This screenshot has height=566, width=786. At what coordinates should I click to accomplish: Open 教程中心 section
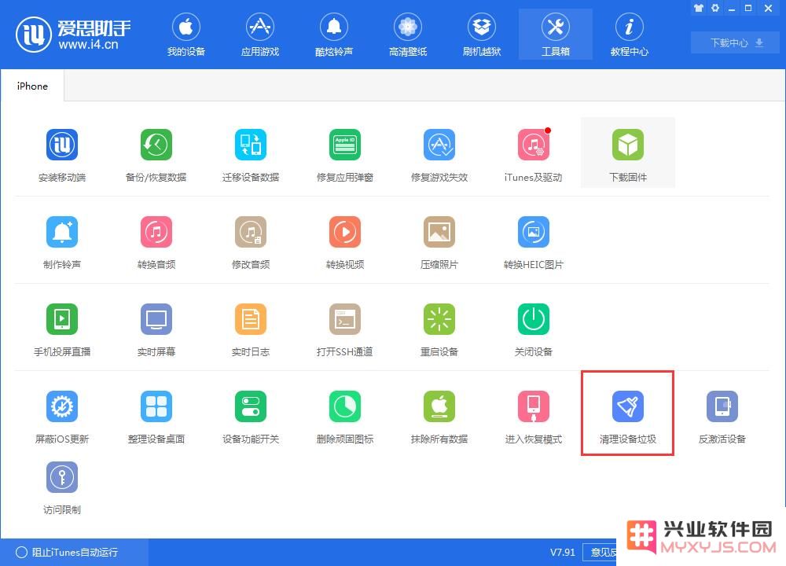(x=629, y=35)
